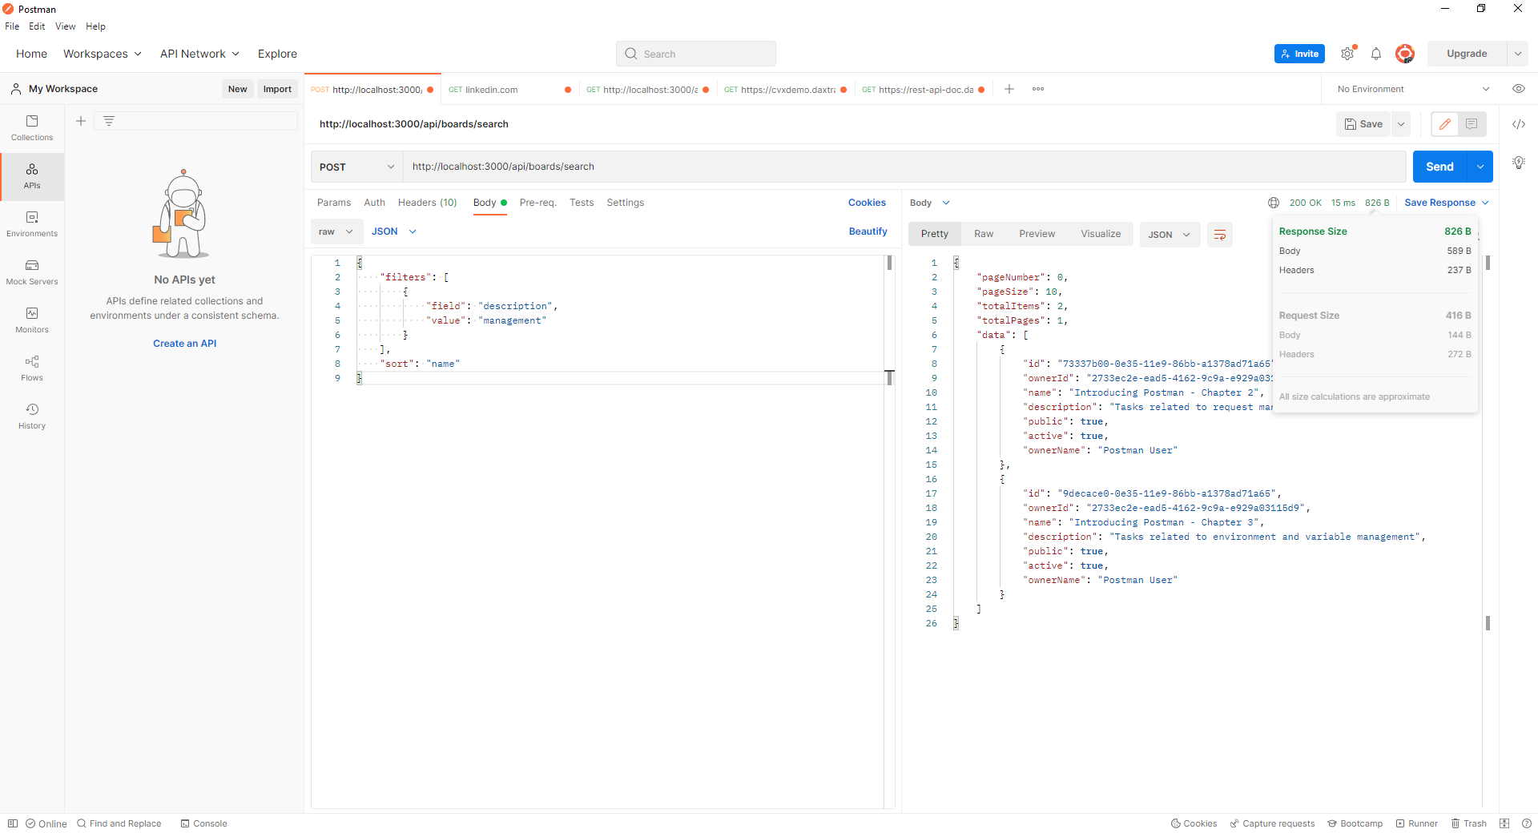Click Capture requests in status bar
1538x833 pixels.
(x=1273, y=823)
